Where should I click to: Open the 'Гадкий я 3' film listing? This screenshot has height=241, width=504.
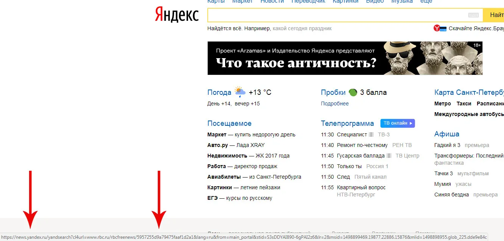[x=447, y=145]
